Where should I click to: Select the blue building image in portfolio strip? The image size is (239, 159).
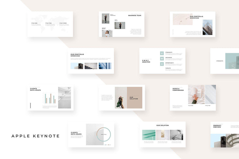105,66
